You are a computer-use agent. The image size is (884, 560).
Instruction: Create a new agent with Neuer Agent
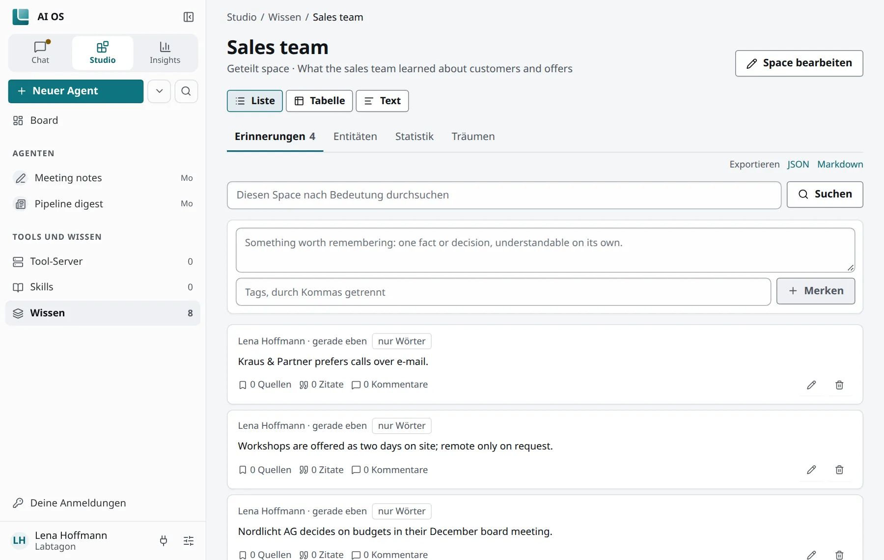point(76,91)
